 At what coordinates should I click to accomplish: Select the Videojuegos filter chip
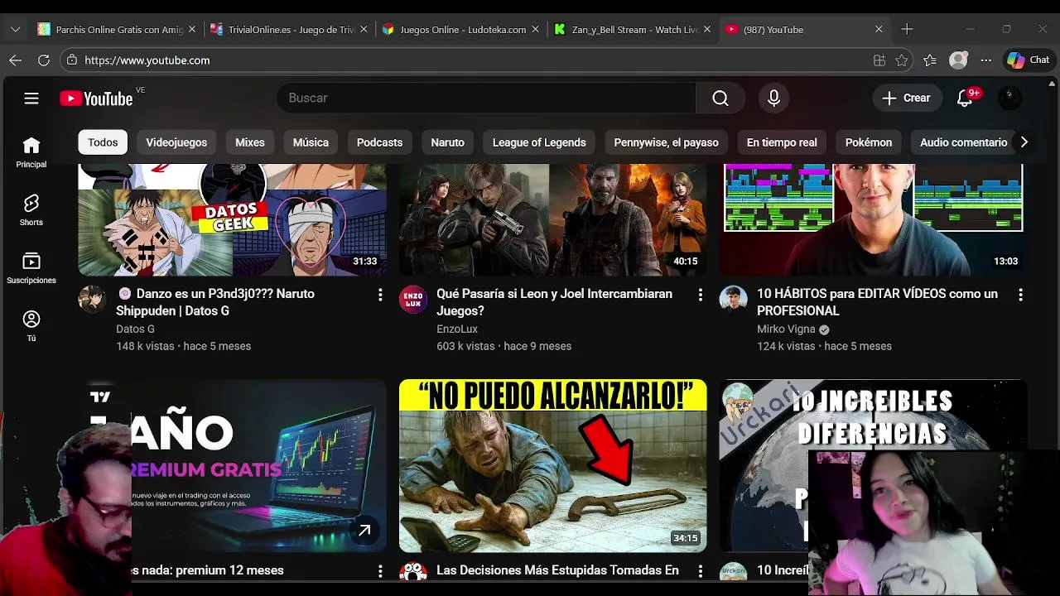[x=176, y=142]
